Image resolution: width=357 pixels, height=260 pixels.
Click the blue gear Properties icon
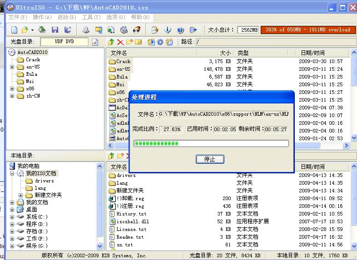click(x=160, y=42)
